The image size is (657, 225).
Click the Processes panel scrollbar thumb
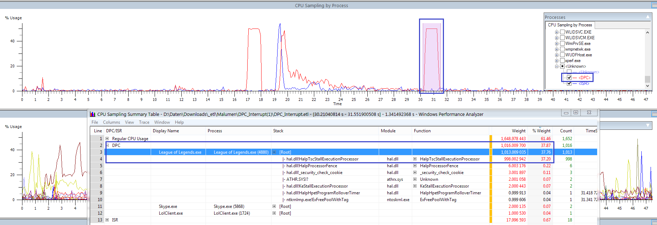(x=647, y=79)
